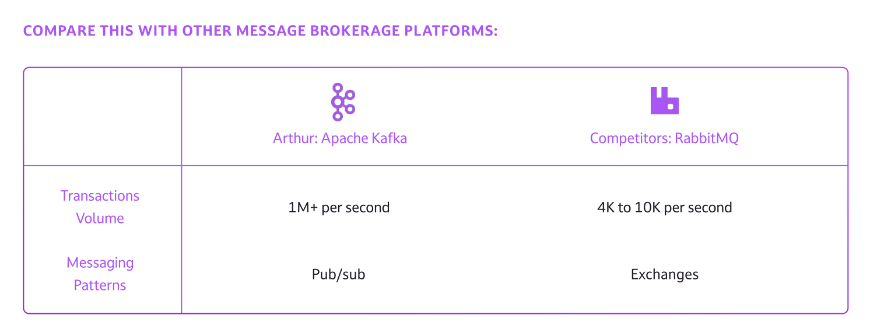This screenshot has height=336, width=870.
Task: Select the 'Arthur: Apache Kafka' column header
Action: (x=340, y=139)
